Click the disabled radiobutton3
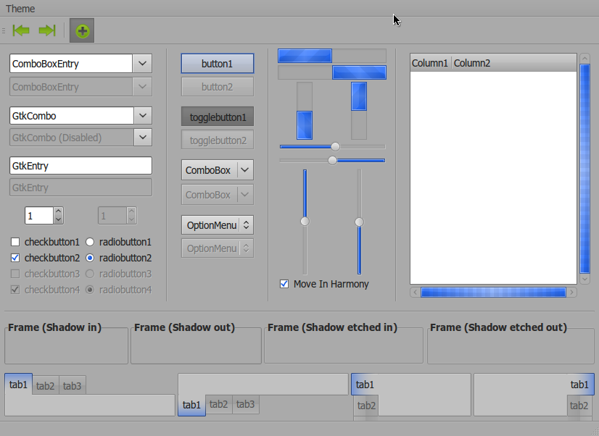This screenshot has width=599, height=436. (x=90, y=274)
